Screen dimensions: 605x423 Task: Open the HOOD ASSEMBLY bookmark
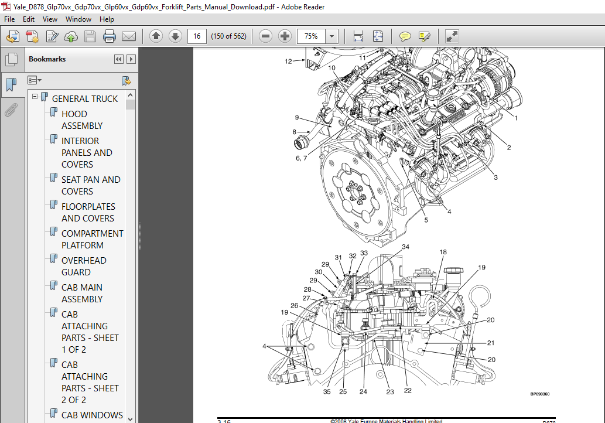[82, 120]
